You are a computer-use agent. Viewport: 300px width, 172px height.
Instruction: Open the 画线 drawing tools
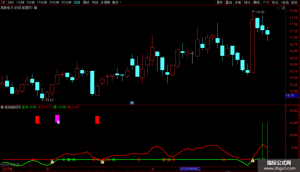click(x=256, y=2)
